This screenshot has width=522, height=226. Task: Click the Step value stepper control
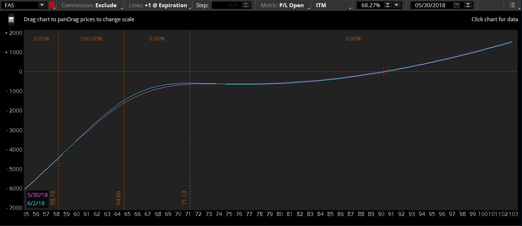246,5
